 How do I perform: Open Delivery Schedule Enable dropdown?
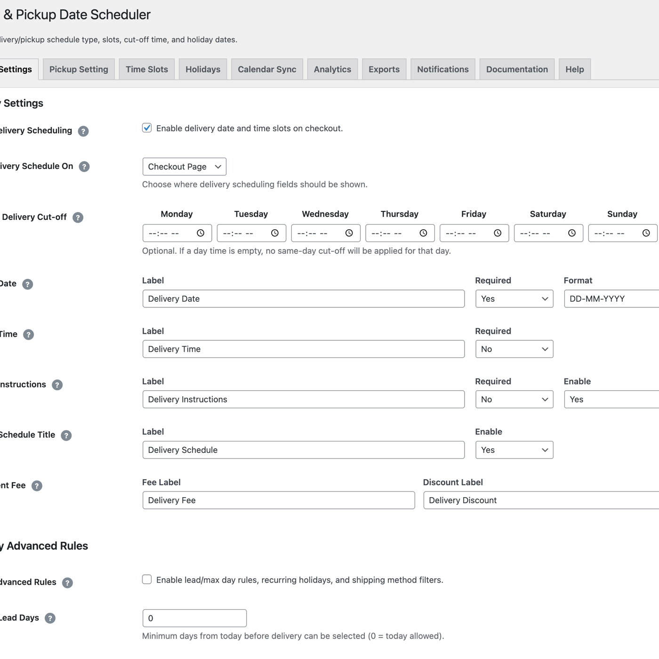point(514,450)
